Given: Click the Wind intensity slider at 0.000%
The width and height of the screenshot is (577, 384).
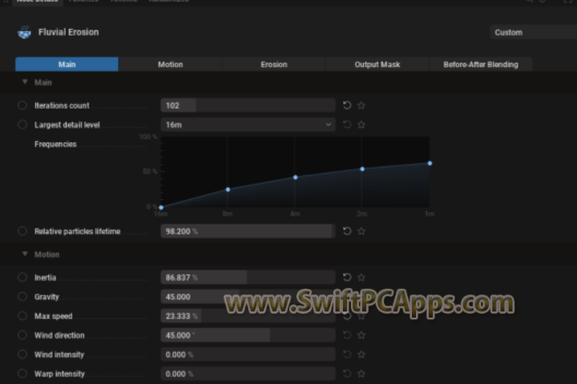Looking at the screenshot, I should 248,354.
